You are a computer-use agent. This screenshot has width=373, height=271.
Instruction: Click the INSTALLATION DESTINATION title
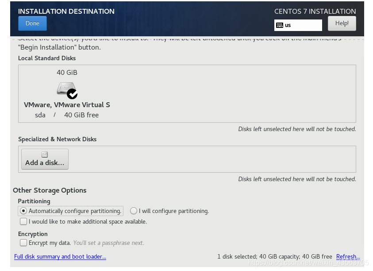click(x=66, y=11)
